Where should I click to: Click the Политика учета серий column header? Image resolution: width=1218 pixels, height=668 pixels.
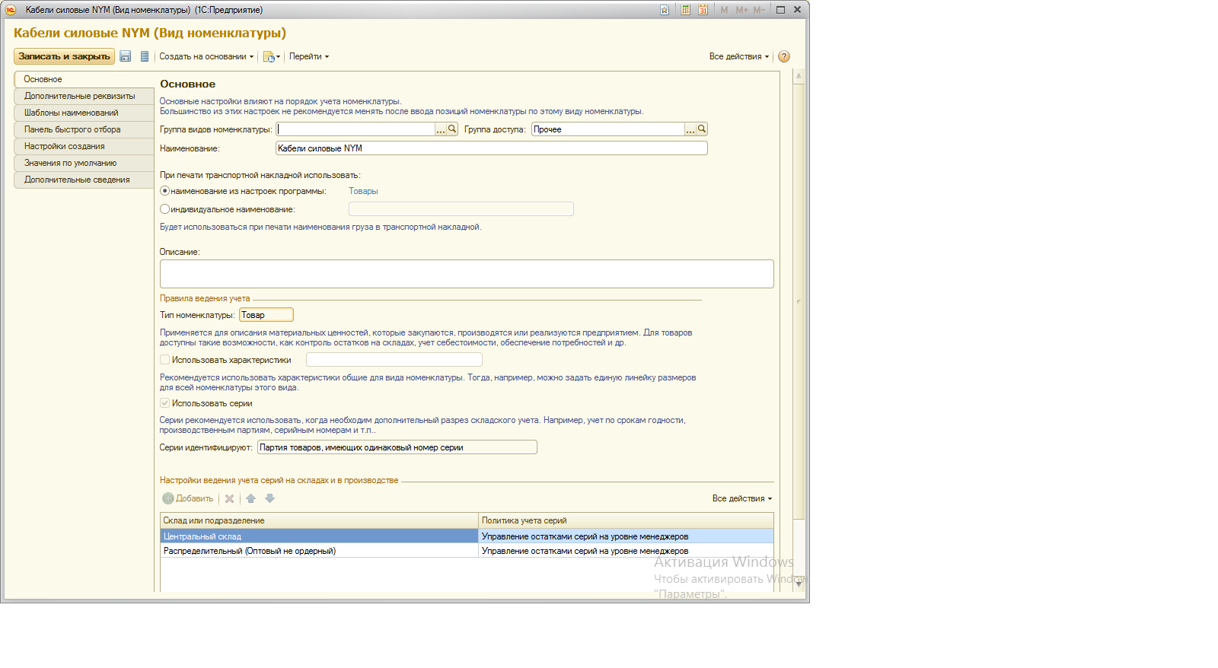(626, 520)
